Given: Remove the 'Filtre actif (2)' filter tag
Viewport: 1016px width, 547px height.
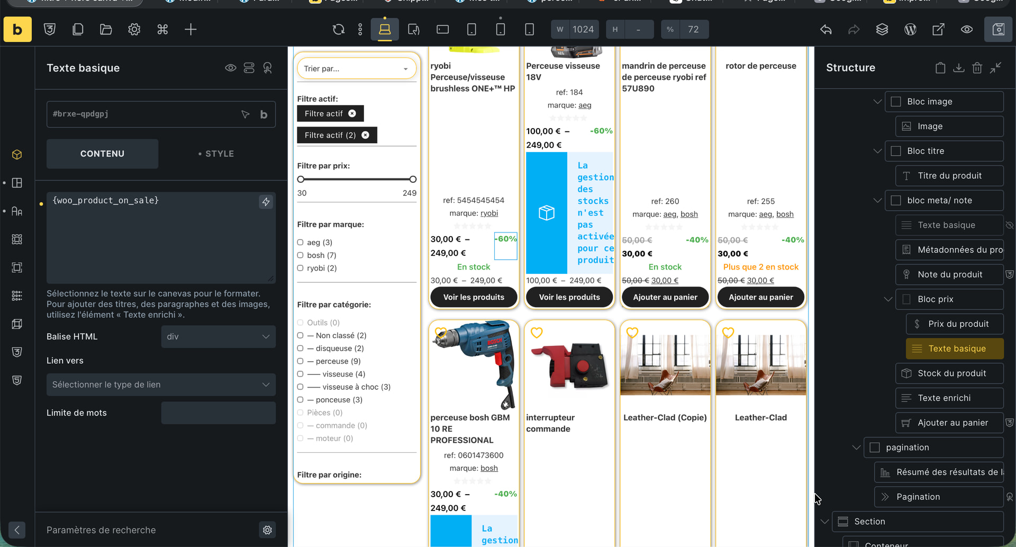Looking at the screenshot, I should click(x=365, y=136).
